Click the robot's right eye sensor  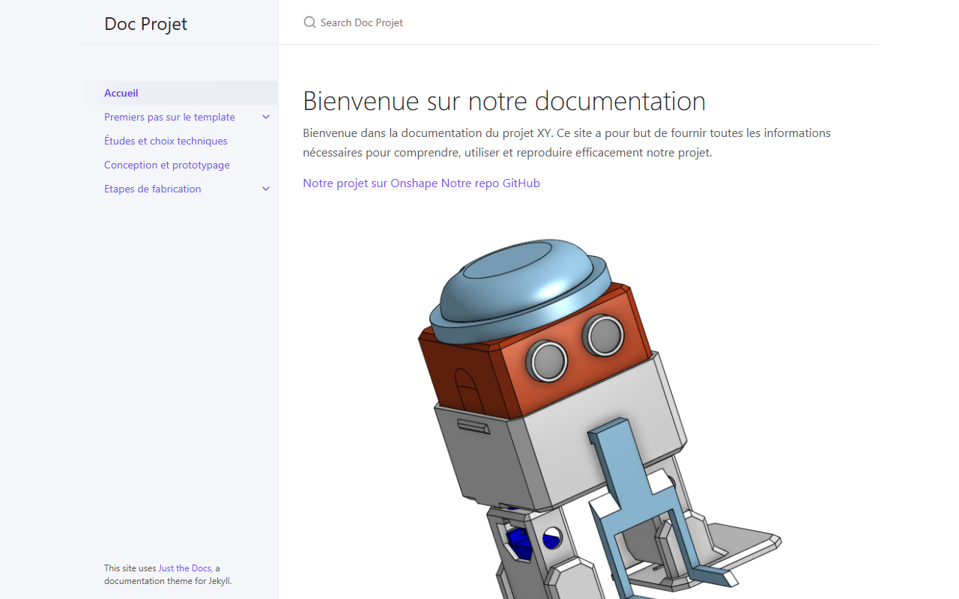603,335
